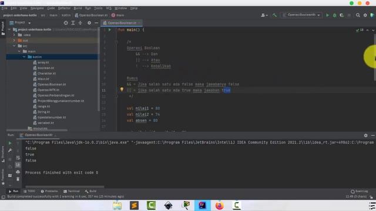The width and height of the screenshot is (376, 211).
Task: Run the OperasiBoolean configuration with green play
Action: point(328,15)
